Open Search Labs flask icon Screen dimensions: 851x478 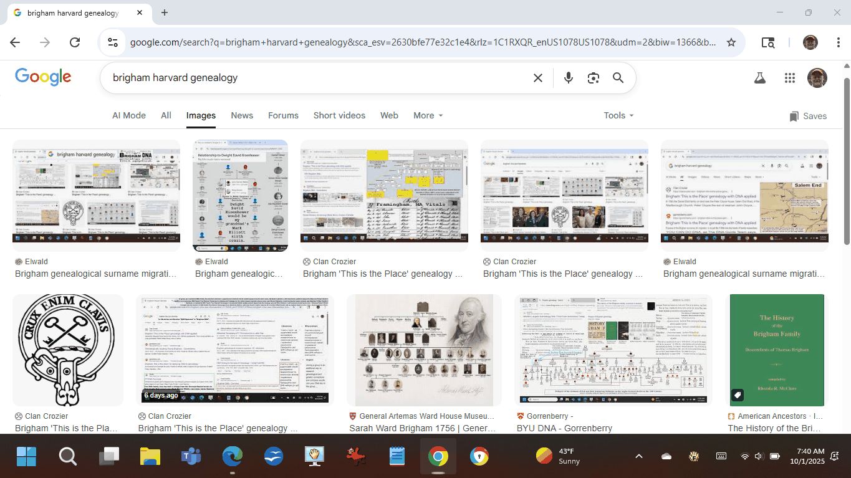point(759,78)
